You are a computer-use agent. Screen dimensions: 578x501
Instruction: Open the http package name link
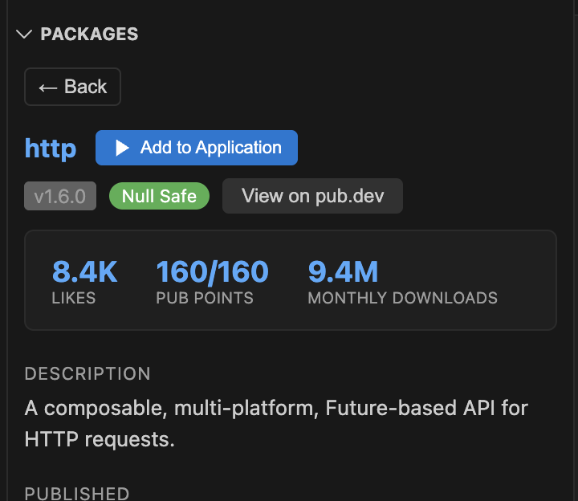pos(51,149)
